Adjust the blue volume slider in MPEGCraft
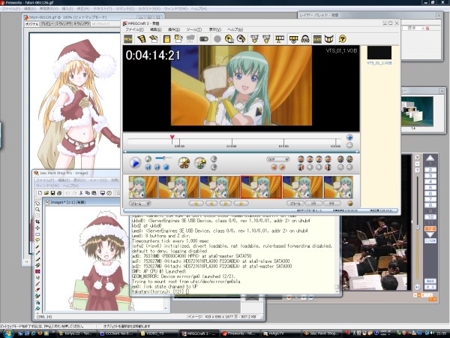This screenshot has width=450, height=338. pyautogui.click(x=163, y=158)
